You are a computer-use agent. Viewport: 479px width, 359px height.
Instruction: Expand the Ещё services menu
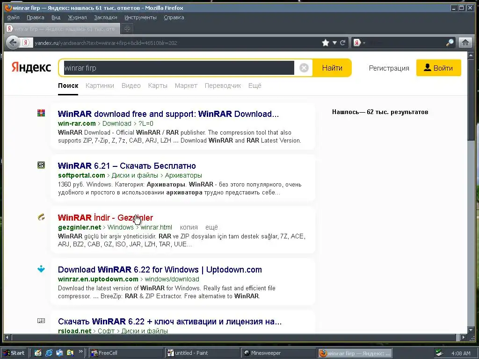[255, 86]
